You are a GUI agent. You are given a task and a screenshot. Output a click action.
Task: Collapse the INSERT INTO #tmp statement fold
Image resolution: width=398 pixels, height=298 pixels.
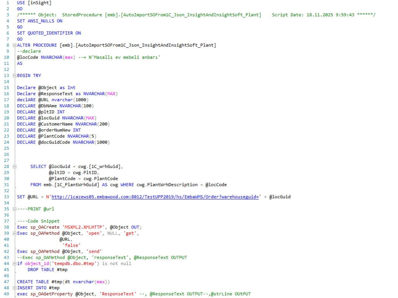tap(14, 288)
